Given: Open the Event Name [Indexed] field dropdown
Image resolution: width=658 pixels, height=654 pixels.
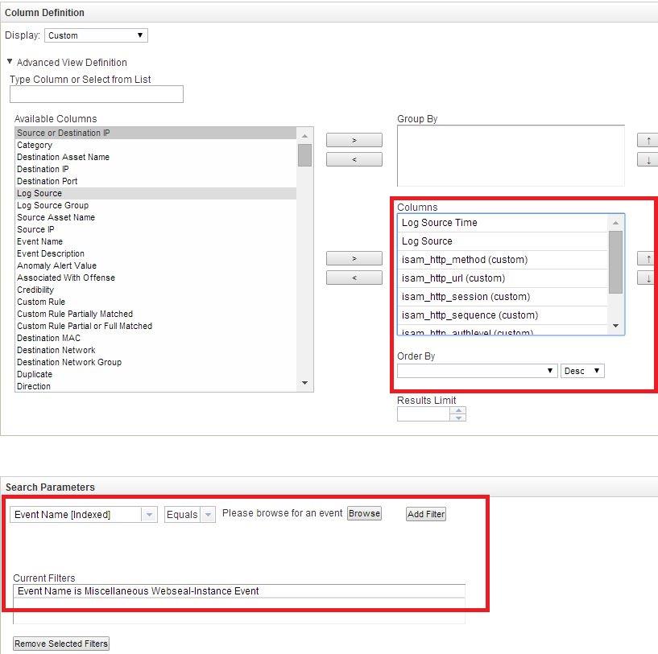Looking at the screenshot, I should click(82, 513).
